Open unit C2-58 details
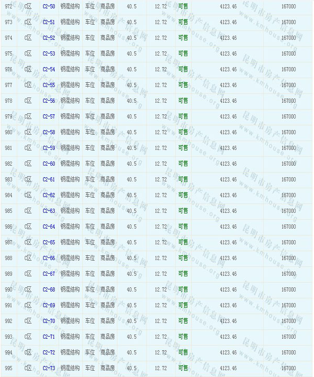The width and height of the screenshot is (314, 377). [49, 132]
